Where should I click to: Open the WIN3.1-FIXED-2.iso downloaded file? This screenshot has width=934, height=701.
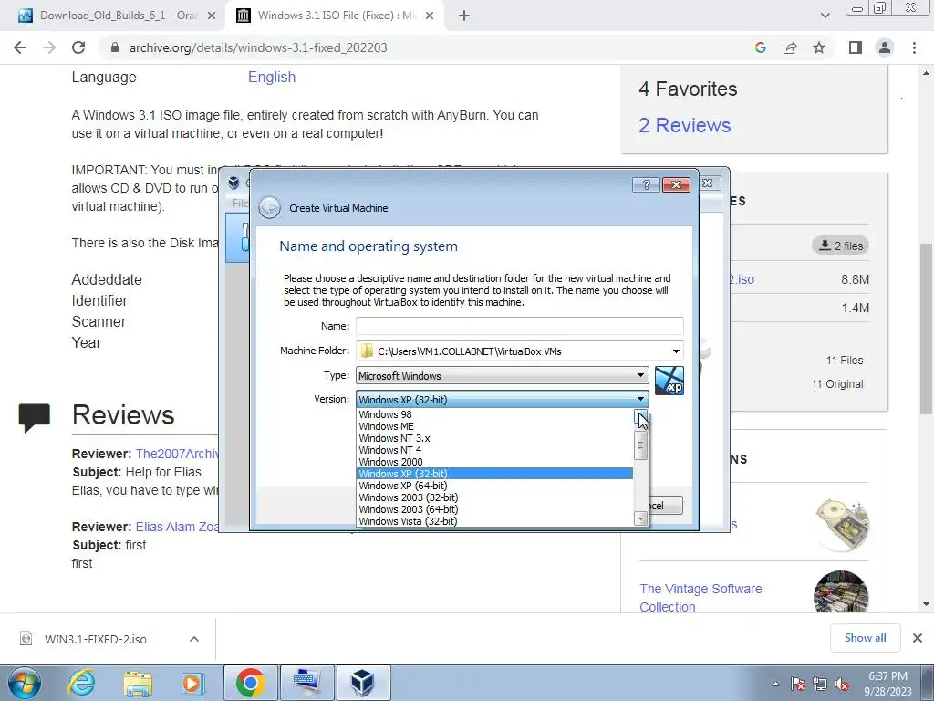pyautogui.click(x=95, y=639)
